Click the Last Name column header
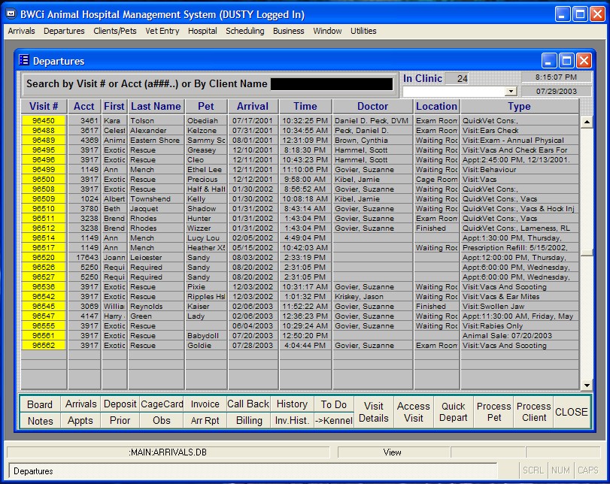Viewport: 610px width, 484px height. (156, 106)
